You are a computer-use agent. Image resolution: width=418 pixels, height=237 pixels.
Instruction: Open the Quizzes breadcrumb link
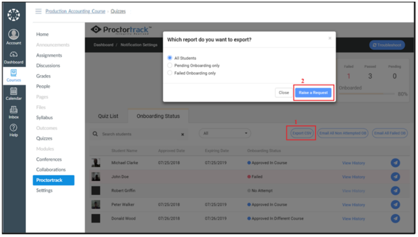[118, 11]
